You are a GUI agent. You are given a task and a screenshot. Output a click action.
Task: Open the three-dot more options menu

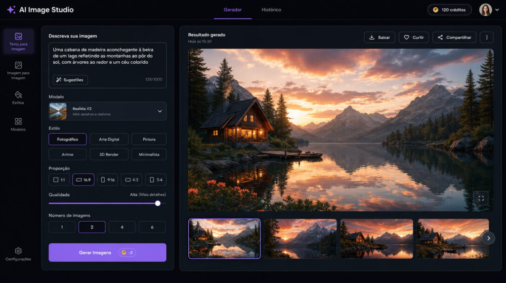pos(487,38)
